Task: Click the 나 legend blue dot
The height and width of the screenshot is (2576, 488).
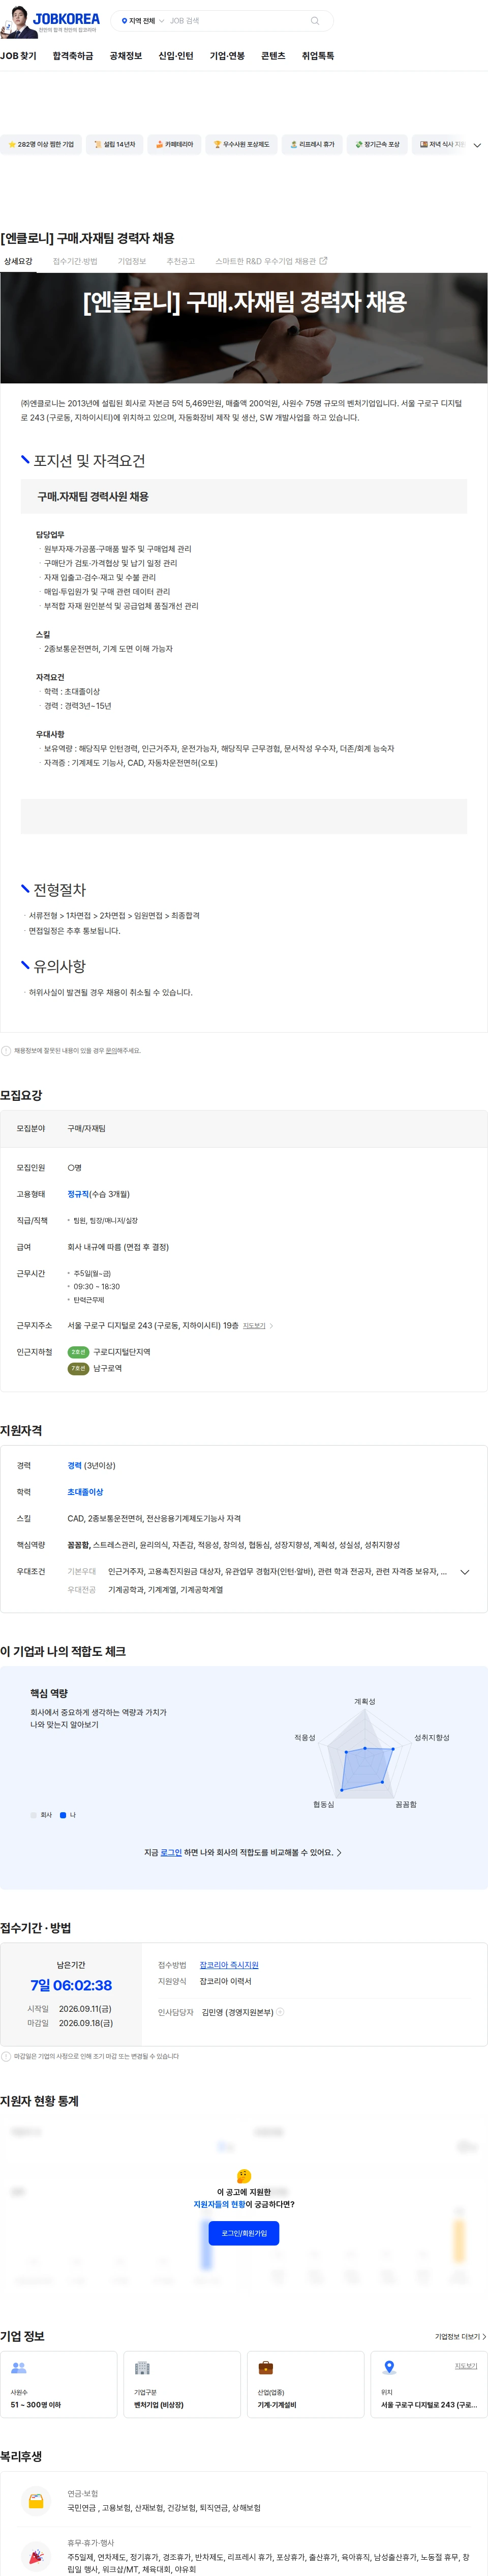Action: pyautogui.click(x=63, y=1815)
